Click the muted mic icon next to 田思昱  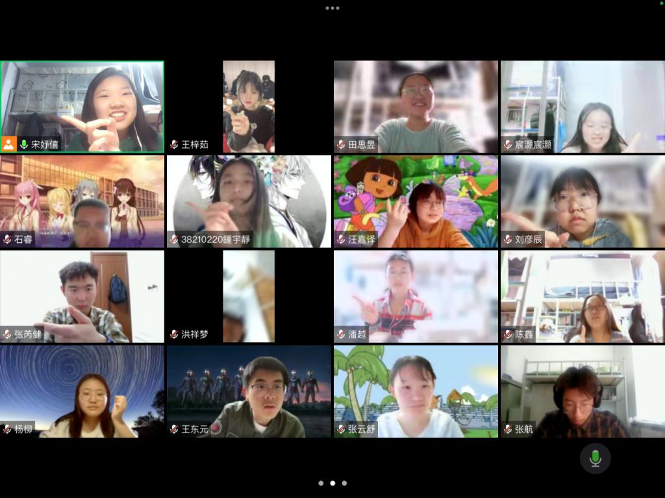coord(341,144)
